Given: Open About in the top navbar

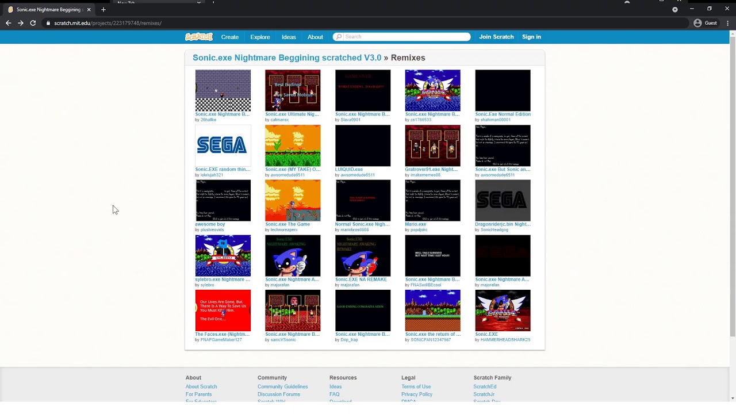Looking at the screenshot, I should pos(315,37).
